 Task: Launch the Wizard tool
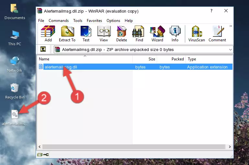157,34
